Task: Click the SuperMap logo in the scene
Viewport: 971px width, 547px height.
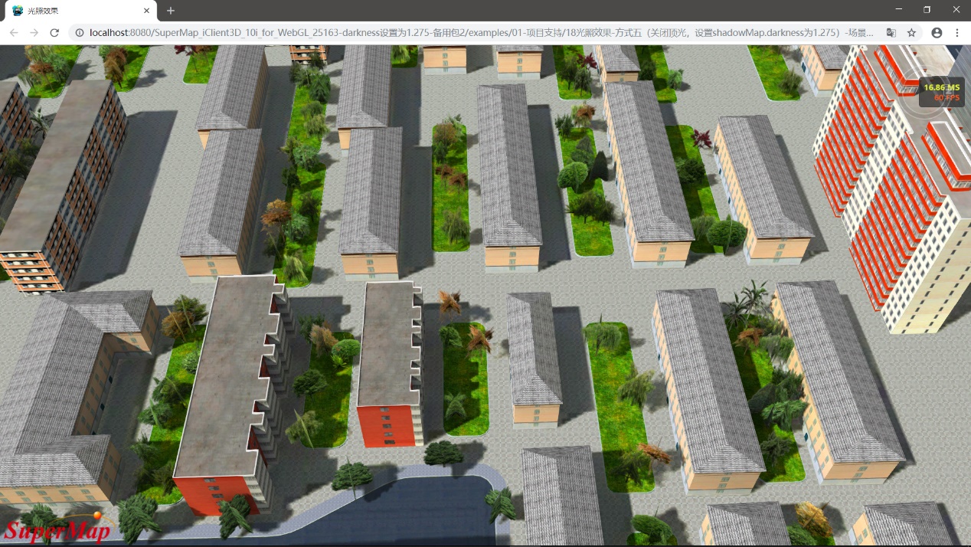Action: pos(57,529)
